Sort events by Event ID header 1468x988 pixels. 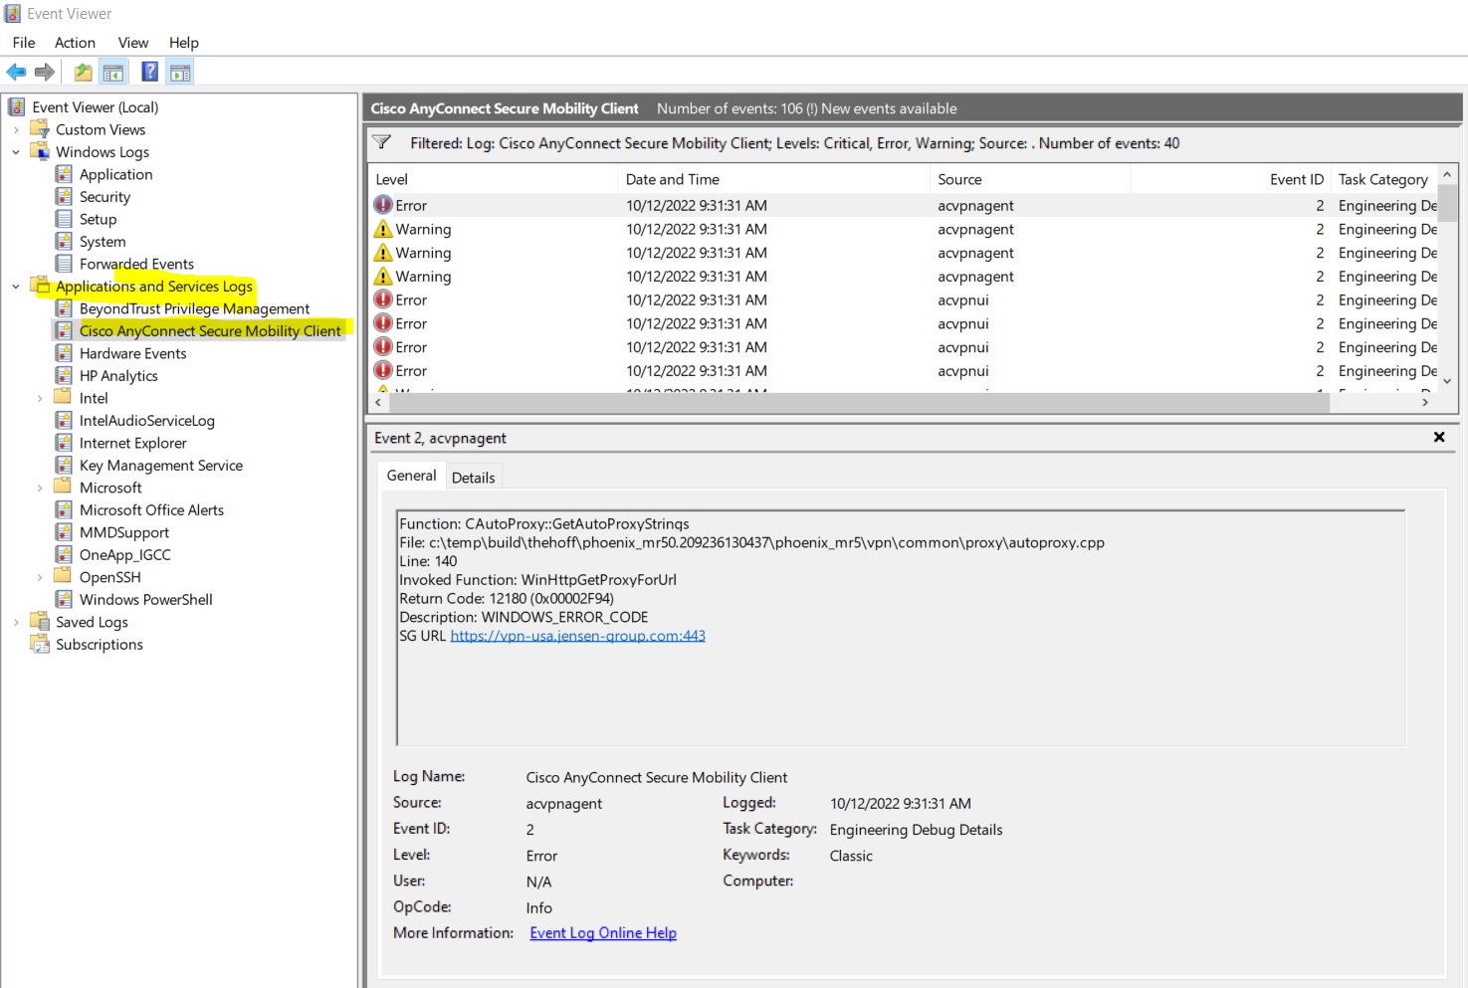(1230, 179)
